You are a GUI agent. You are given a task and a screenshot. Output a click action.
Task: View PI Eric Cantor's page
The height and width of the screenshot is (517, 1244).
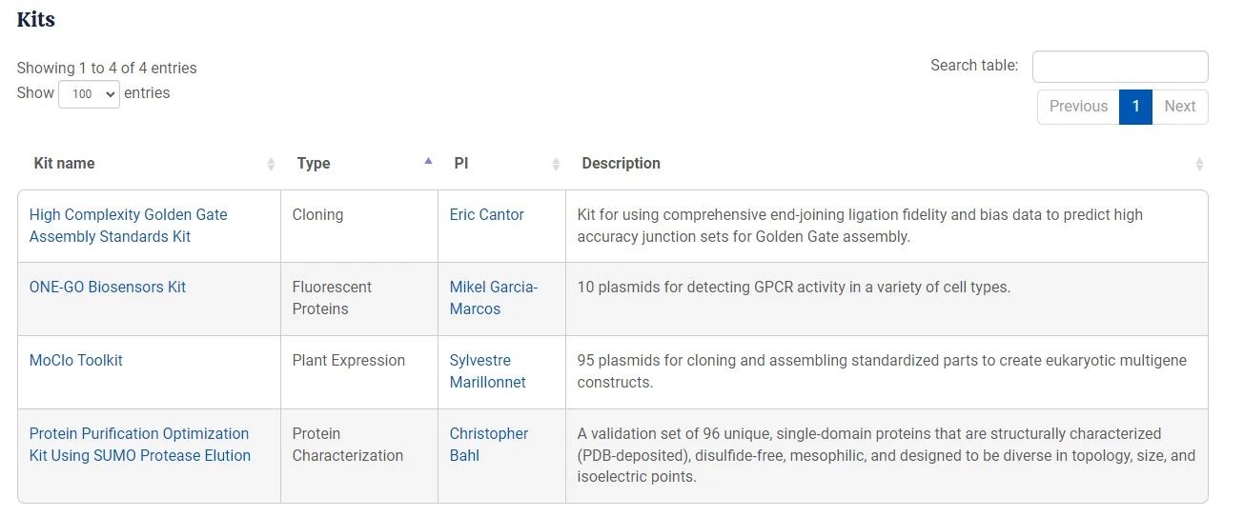click(487, 215)
